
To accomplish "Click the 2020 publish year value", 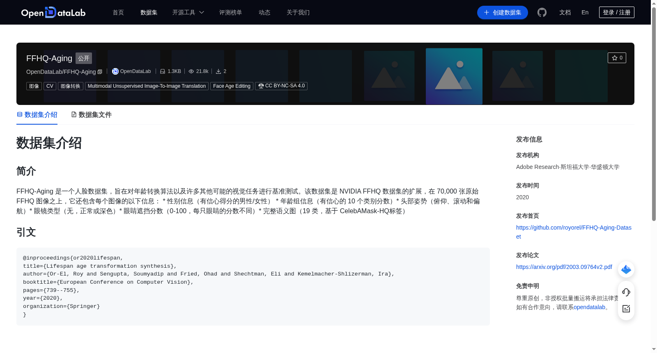I will coord(522,197).
